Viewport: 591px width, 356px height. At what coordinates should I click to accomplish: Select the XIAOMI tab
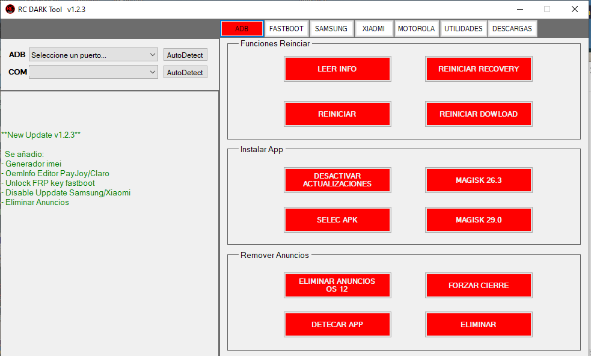point(374,28)
